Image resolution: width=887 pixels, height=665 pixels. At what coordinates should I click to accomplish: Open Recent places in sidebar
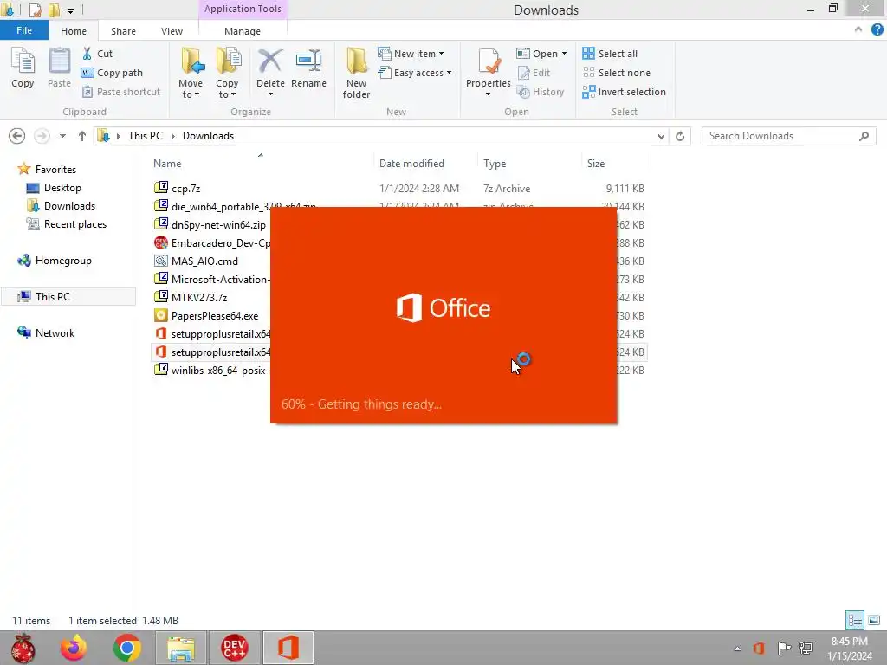pos(75,224)
